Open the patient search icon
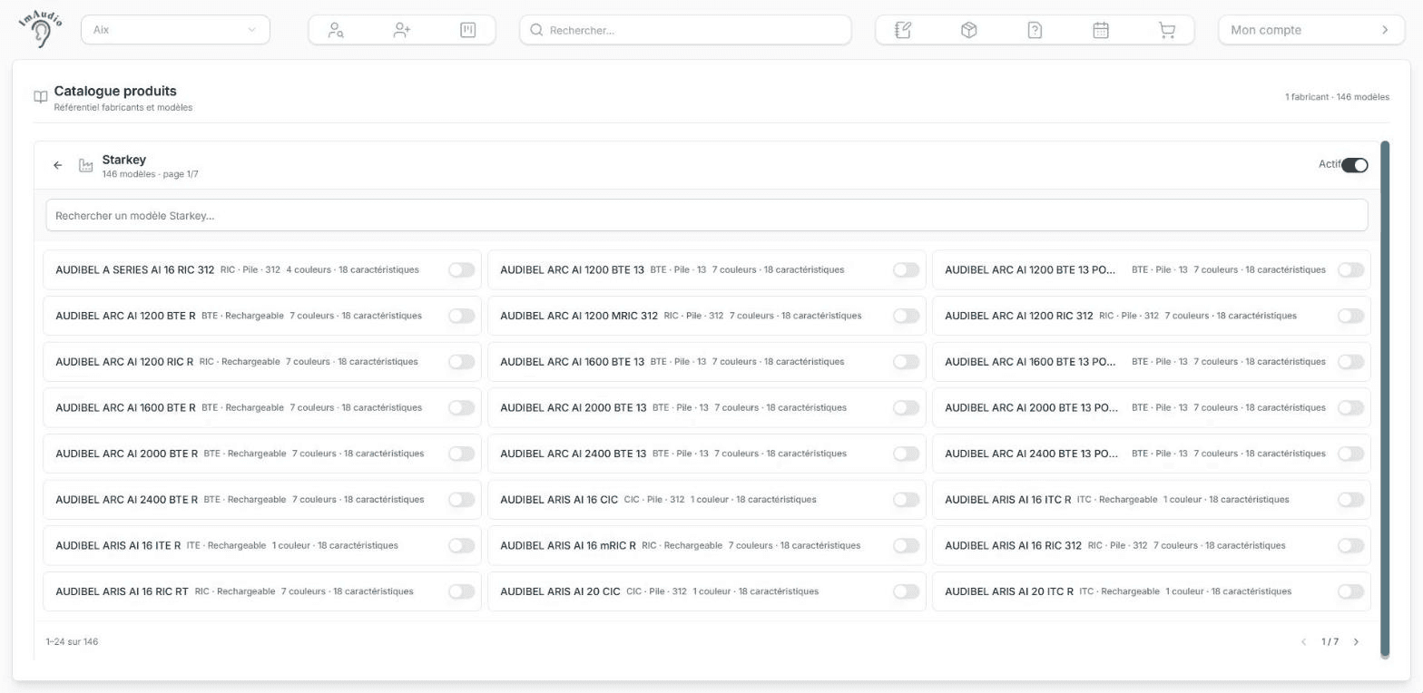Viewport: 1423px width, 693px height. coord(336,30)
